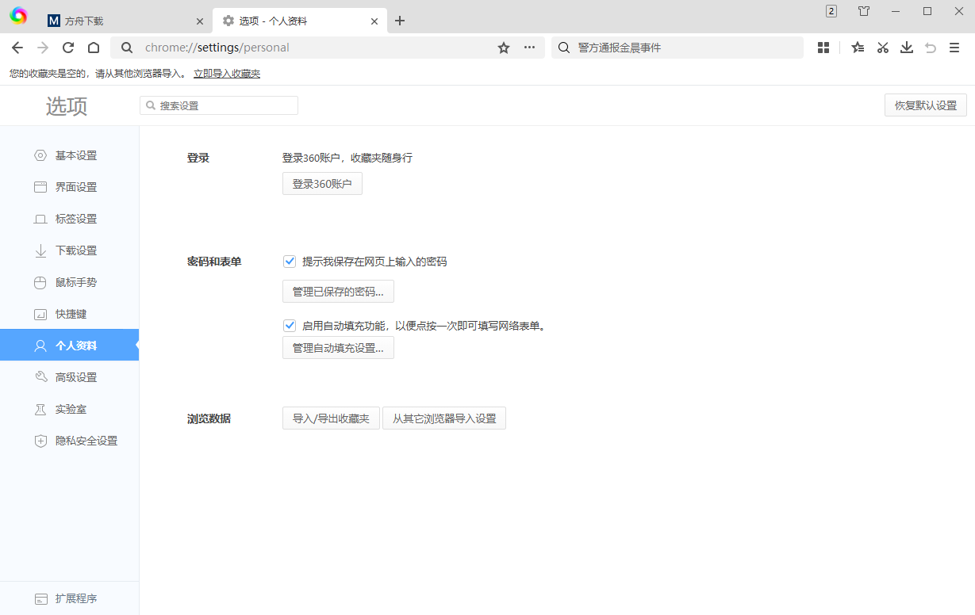The width and height of the screenshot is (975, 615).
Task: Change browser skin via T-shirt icon
Action: [x=864, y=11]
